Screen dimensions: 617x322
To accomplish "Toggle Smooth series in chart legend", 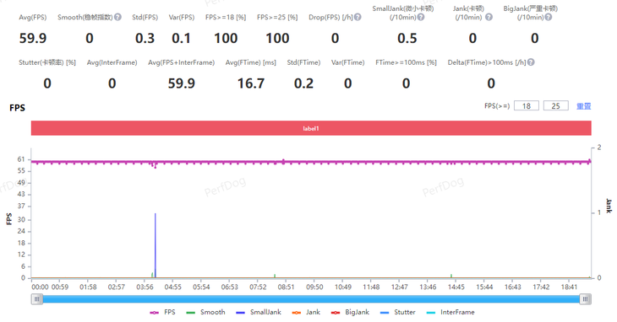I will (x=205, y=312).
